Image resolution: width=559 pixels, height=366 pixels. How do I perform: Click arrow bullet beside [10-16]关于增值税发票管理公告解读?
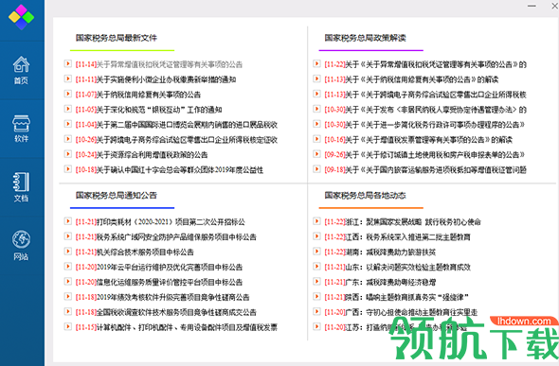[316, 139]
